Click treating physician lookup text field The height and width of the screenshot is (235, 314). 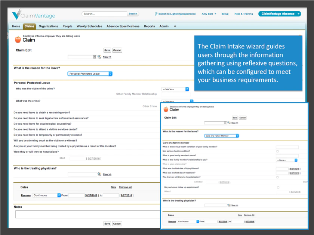point(82,174)
